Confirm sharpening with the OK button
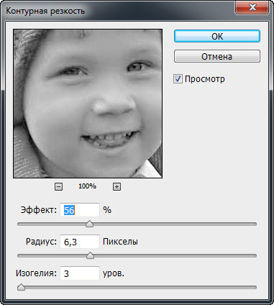This screenshot has height=305, width=274. pos(217,36)
